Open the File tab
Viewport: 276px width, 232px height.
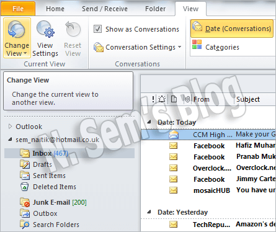coord(18,9)
